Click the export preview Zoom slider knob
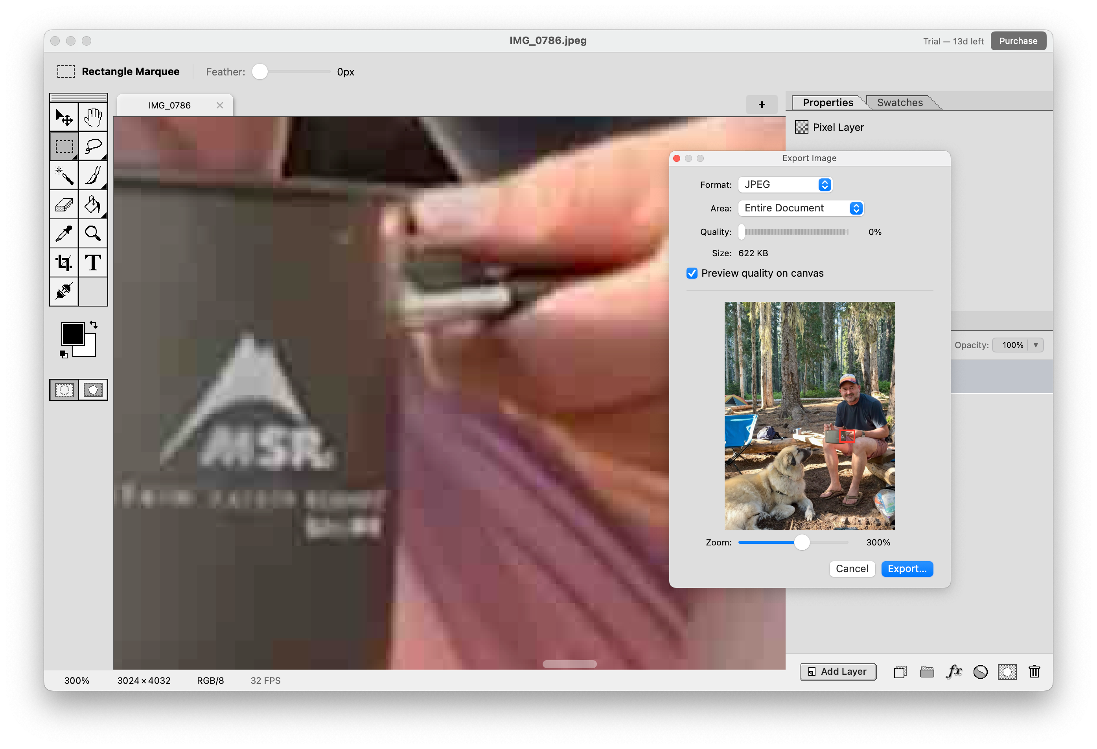1097x749 pixels. (801, 543)
